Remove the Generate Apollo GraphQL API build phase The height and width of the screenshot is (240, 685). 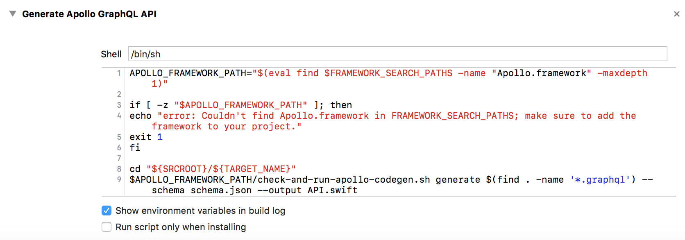676,14
